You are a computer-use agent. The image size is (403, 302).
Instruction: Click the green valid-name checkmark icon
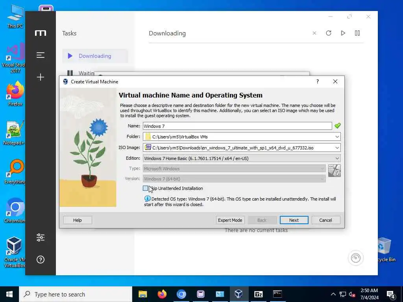pos(337,125)
